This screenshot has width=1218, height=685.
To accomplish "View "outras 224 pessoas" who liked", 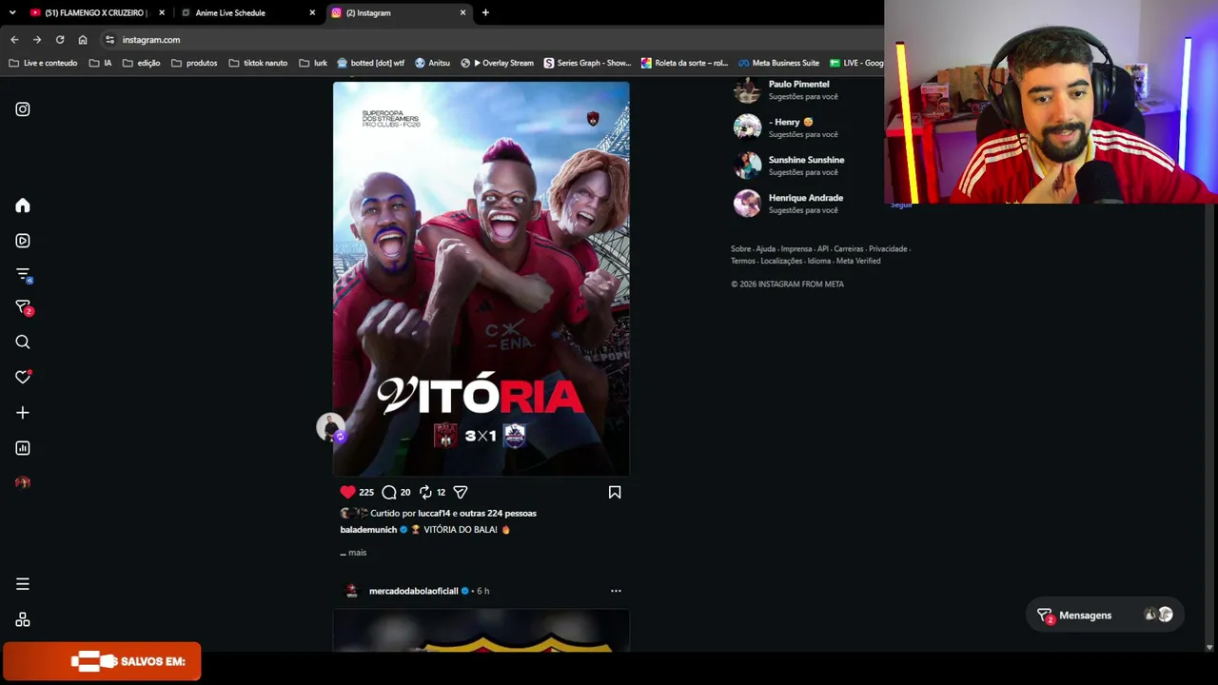I will (x=498, y=514).
